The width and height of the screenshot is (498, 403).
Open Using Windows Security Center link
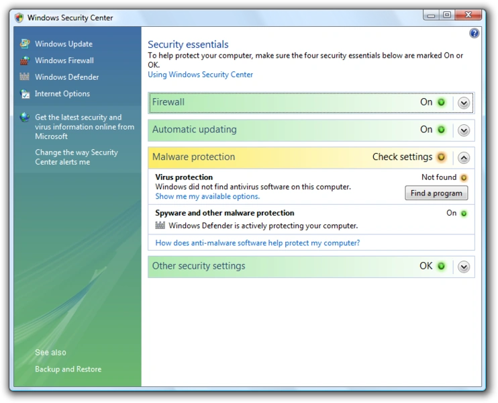click(201, 75)
